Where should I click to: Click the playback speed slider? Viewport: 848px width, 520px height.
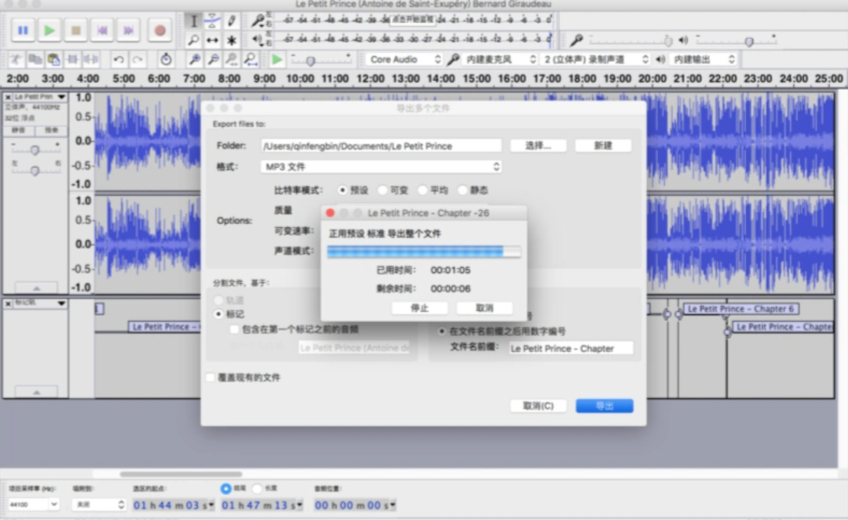tap(321, 60)
